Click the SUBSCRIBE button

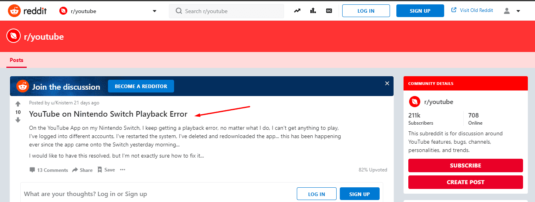(x=466, y=165)
